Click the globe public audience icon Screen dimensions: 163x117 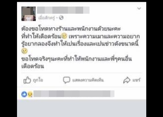pos(61,18)
